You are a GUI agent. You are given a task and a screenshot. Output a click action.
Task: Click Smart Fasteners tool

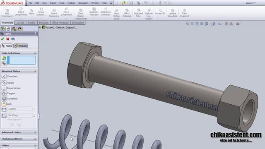coord(54,13)
